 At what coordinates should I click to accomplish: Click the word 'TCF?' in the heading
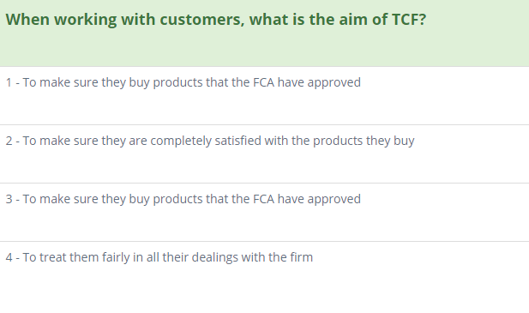409,20
